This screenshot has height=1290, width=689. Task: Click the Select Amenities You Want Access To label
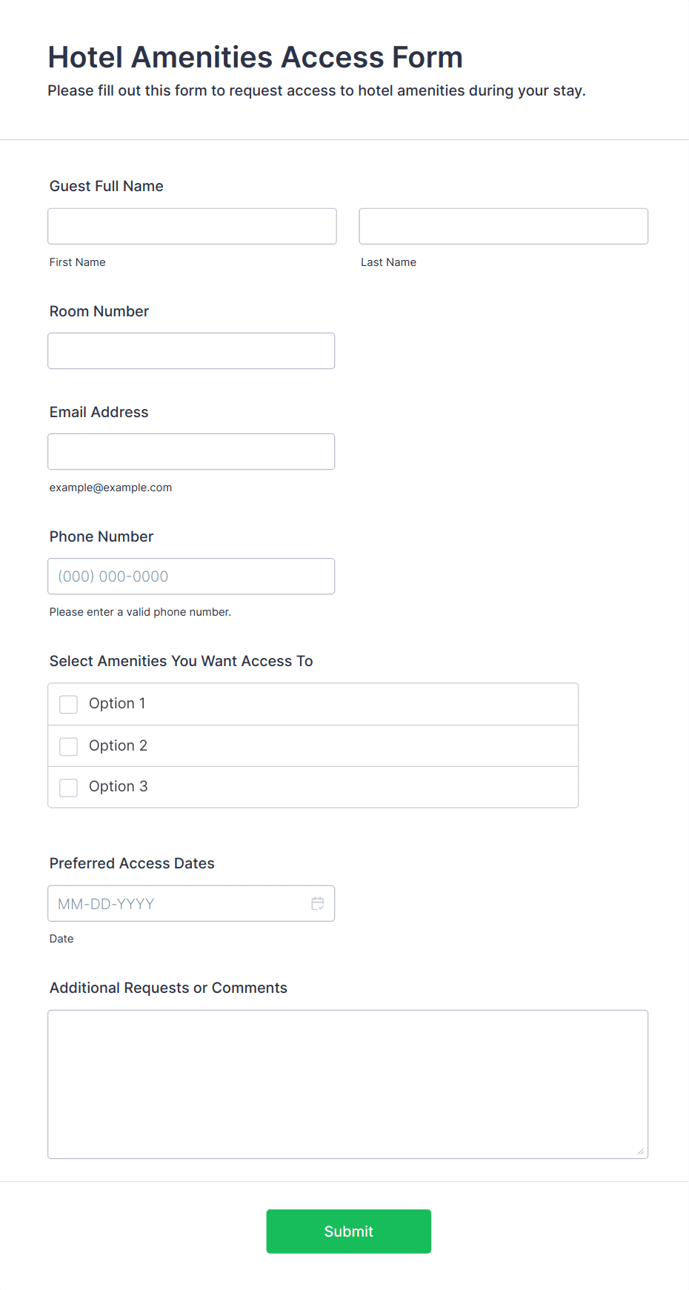point(182,661)
